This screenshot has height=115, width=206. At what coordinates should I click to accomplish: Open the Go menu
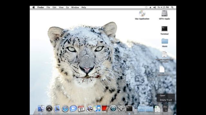click(67, 7)
